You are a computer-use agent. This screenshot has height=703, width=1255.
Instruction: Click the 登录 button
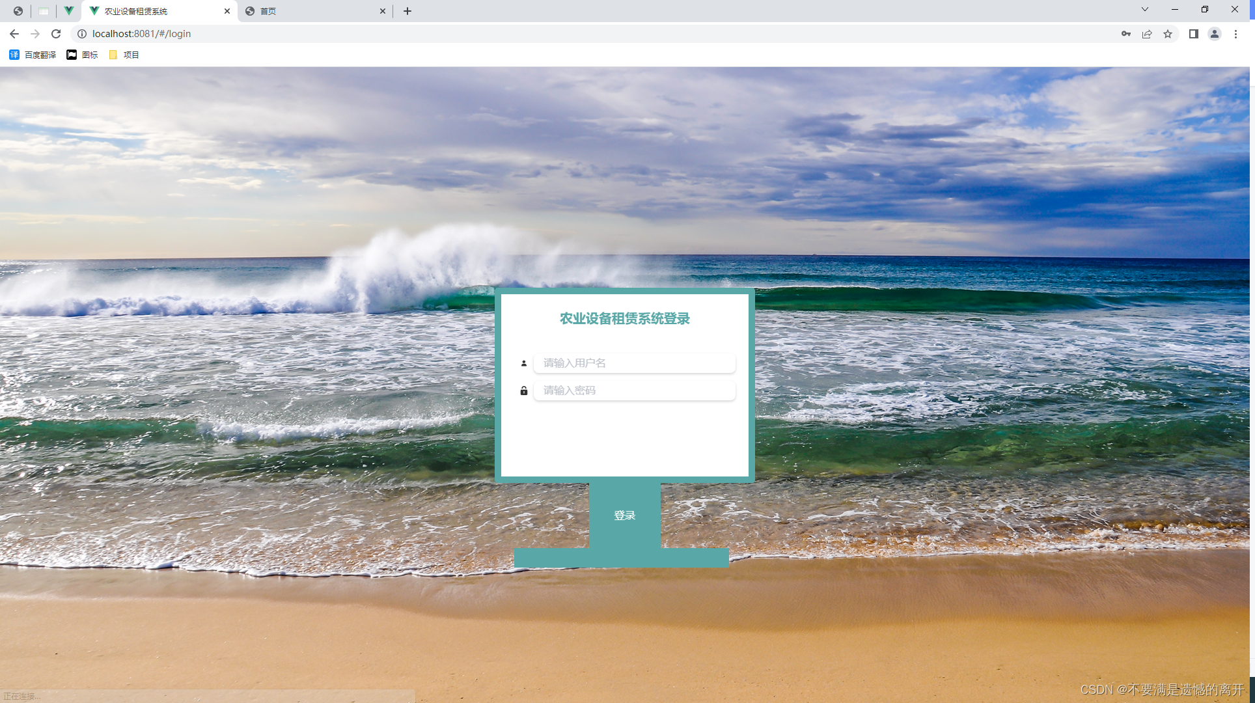[x=624, y=516]
